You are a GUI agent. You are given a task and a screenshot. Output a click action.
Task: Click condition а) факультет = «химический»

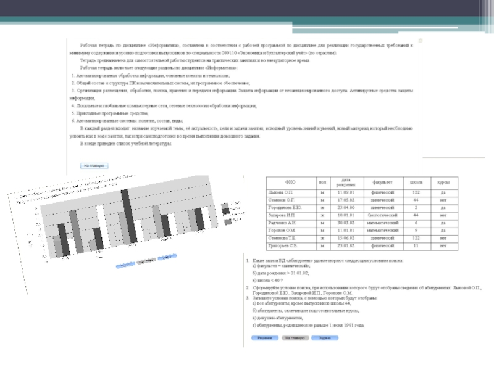point(281,266)
